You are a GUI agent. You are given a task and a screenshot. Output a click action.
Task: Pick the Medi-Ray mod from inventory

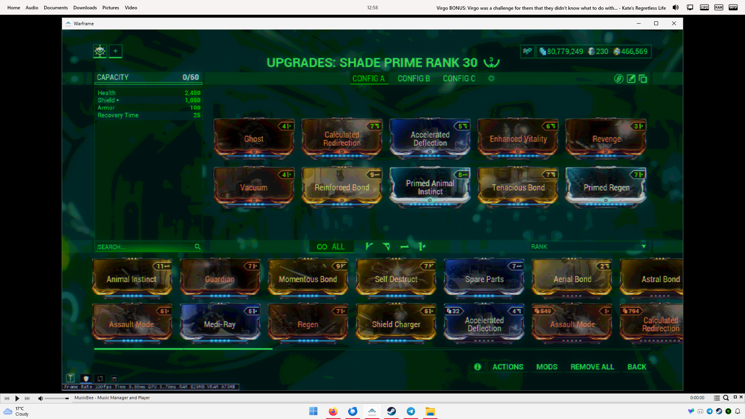pos(220,324)
